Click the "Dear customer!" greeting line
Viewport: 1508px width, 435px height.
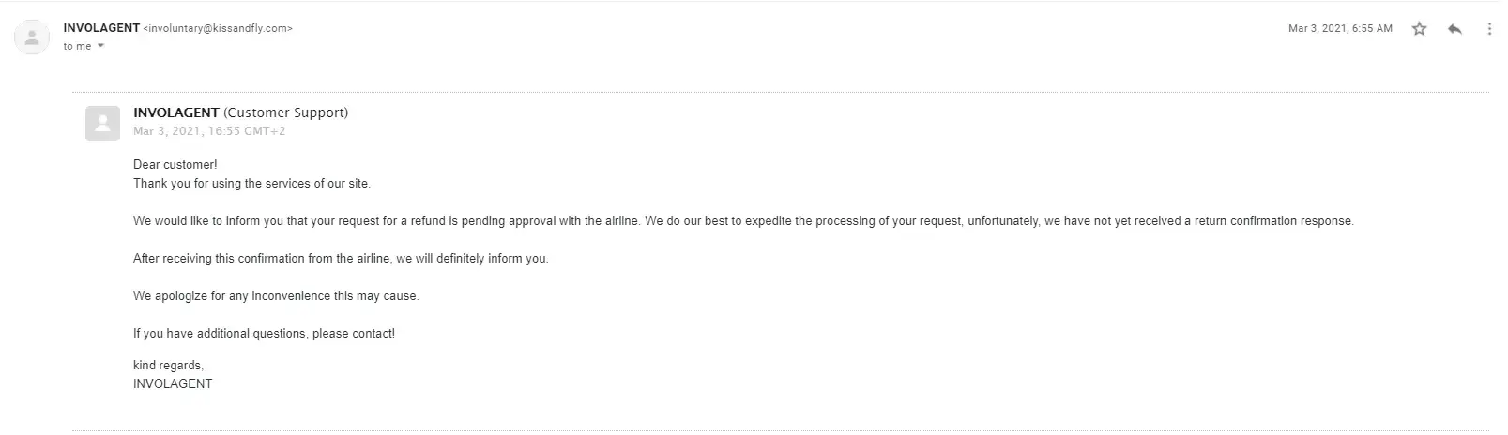coord(175,164)
